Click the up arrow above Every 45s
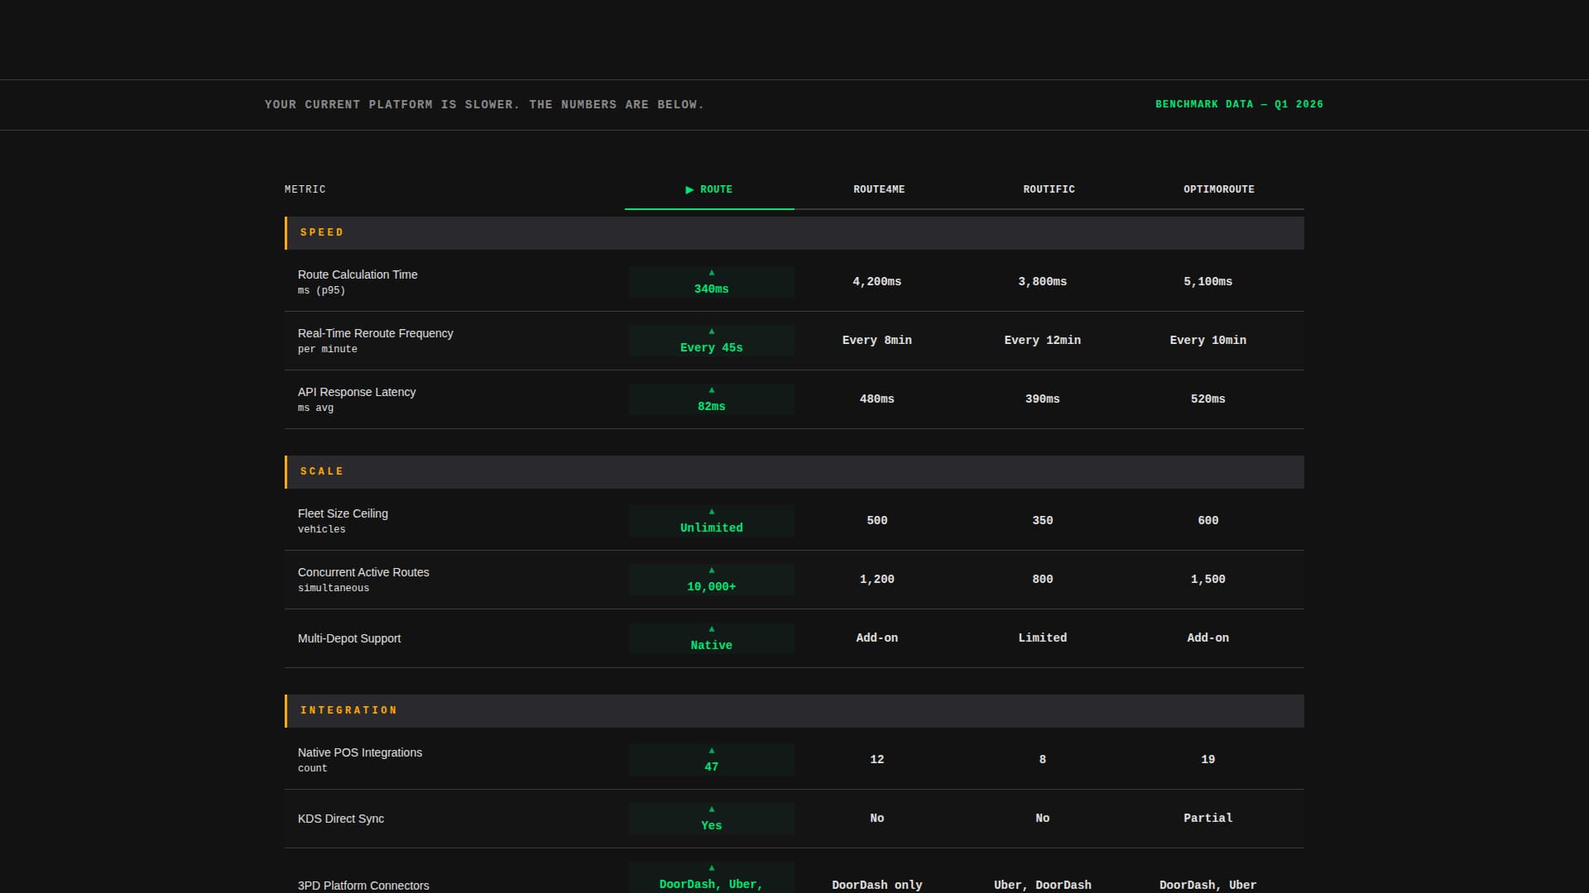This screenshot has height=893, width=1589. coord(712,332)
